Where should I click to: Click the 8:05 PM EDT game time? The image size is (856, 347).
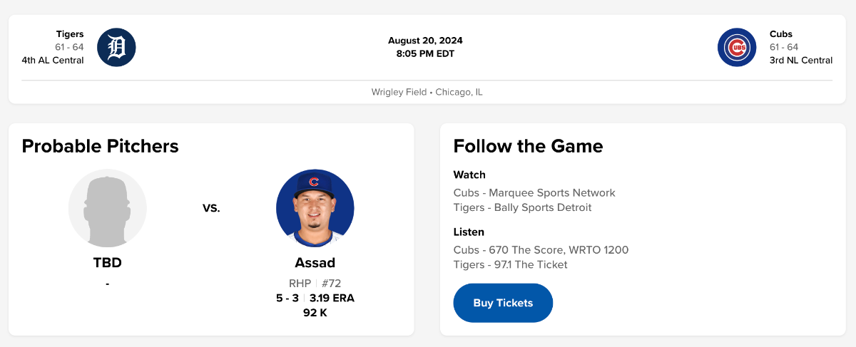425,53
